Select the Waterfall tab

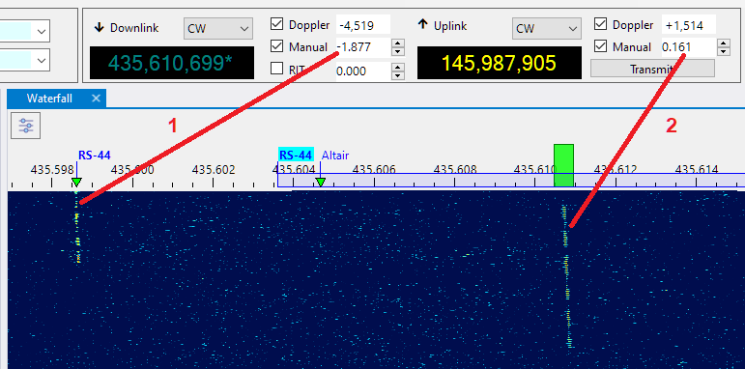pos(49,99)
